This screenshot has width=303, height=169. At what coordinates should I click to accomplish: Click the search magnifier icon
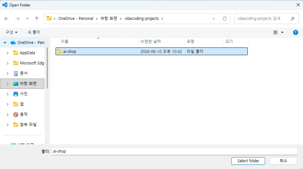click(x=293, y=19)
